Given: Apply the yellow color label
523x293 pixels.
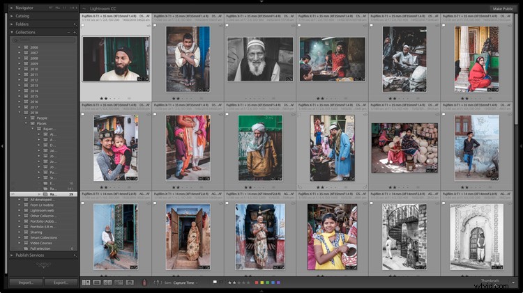Looking at the screenshot, I should tap(261, 283).
